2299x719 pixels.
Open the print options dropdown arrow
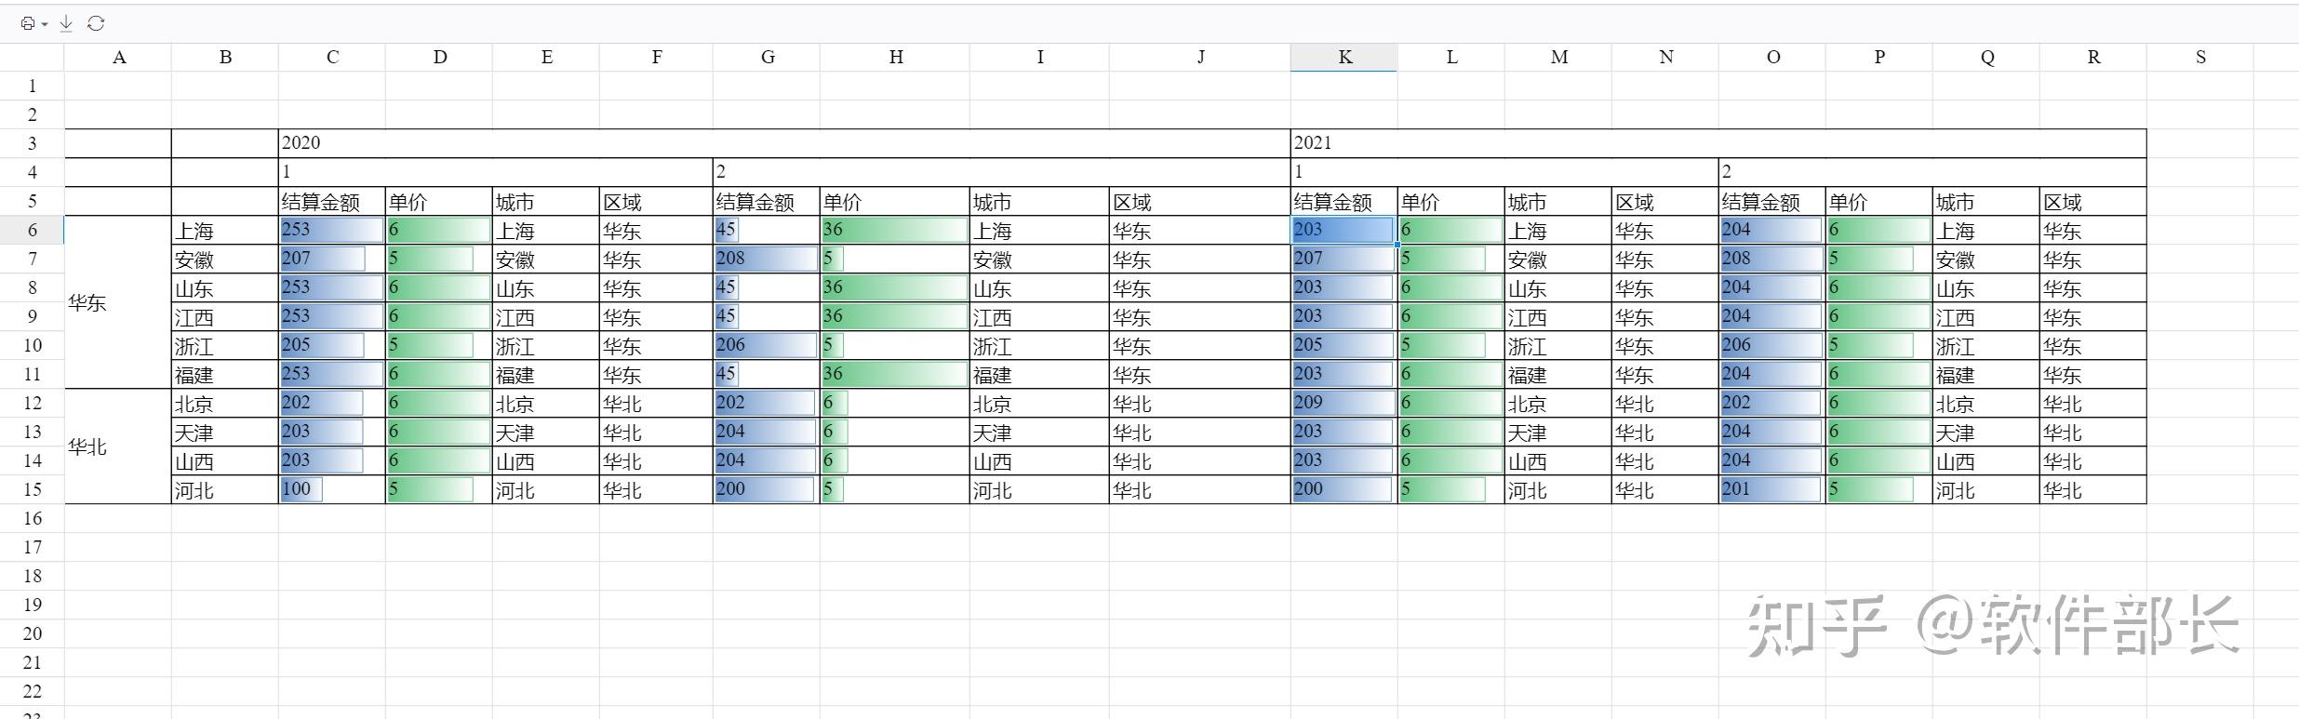(x=45, y=24)
